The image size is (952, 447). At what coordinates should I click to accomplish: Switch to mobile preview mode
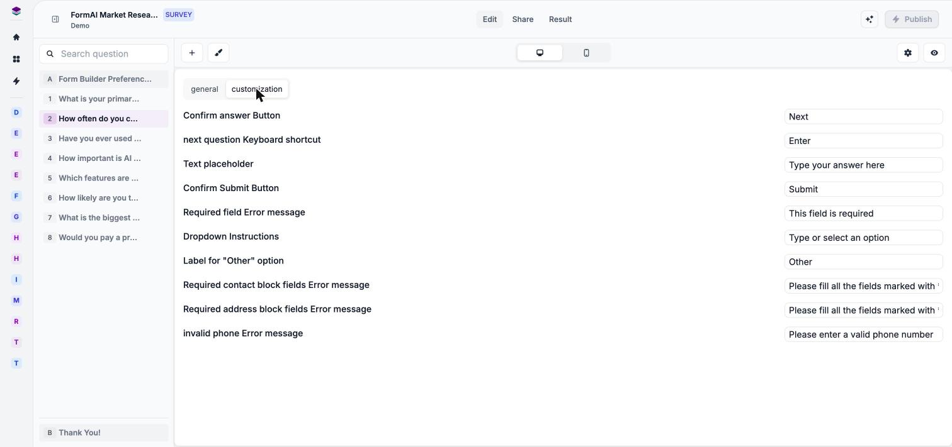tap(586, 53)
